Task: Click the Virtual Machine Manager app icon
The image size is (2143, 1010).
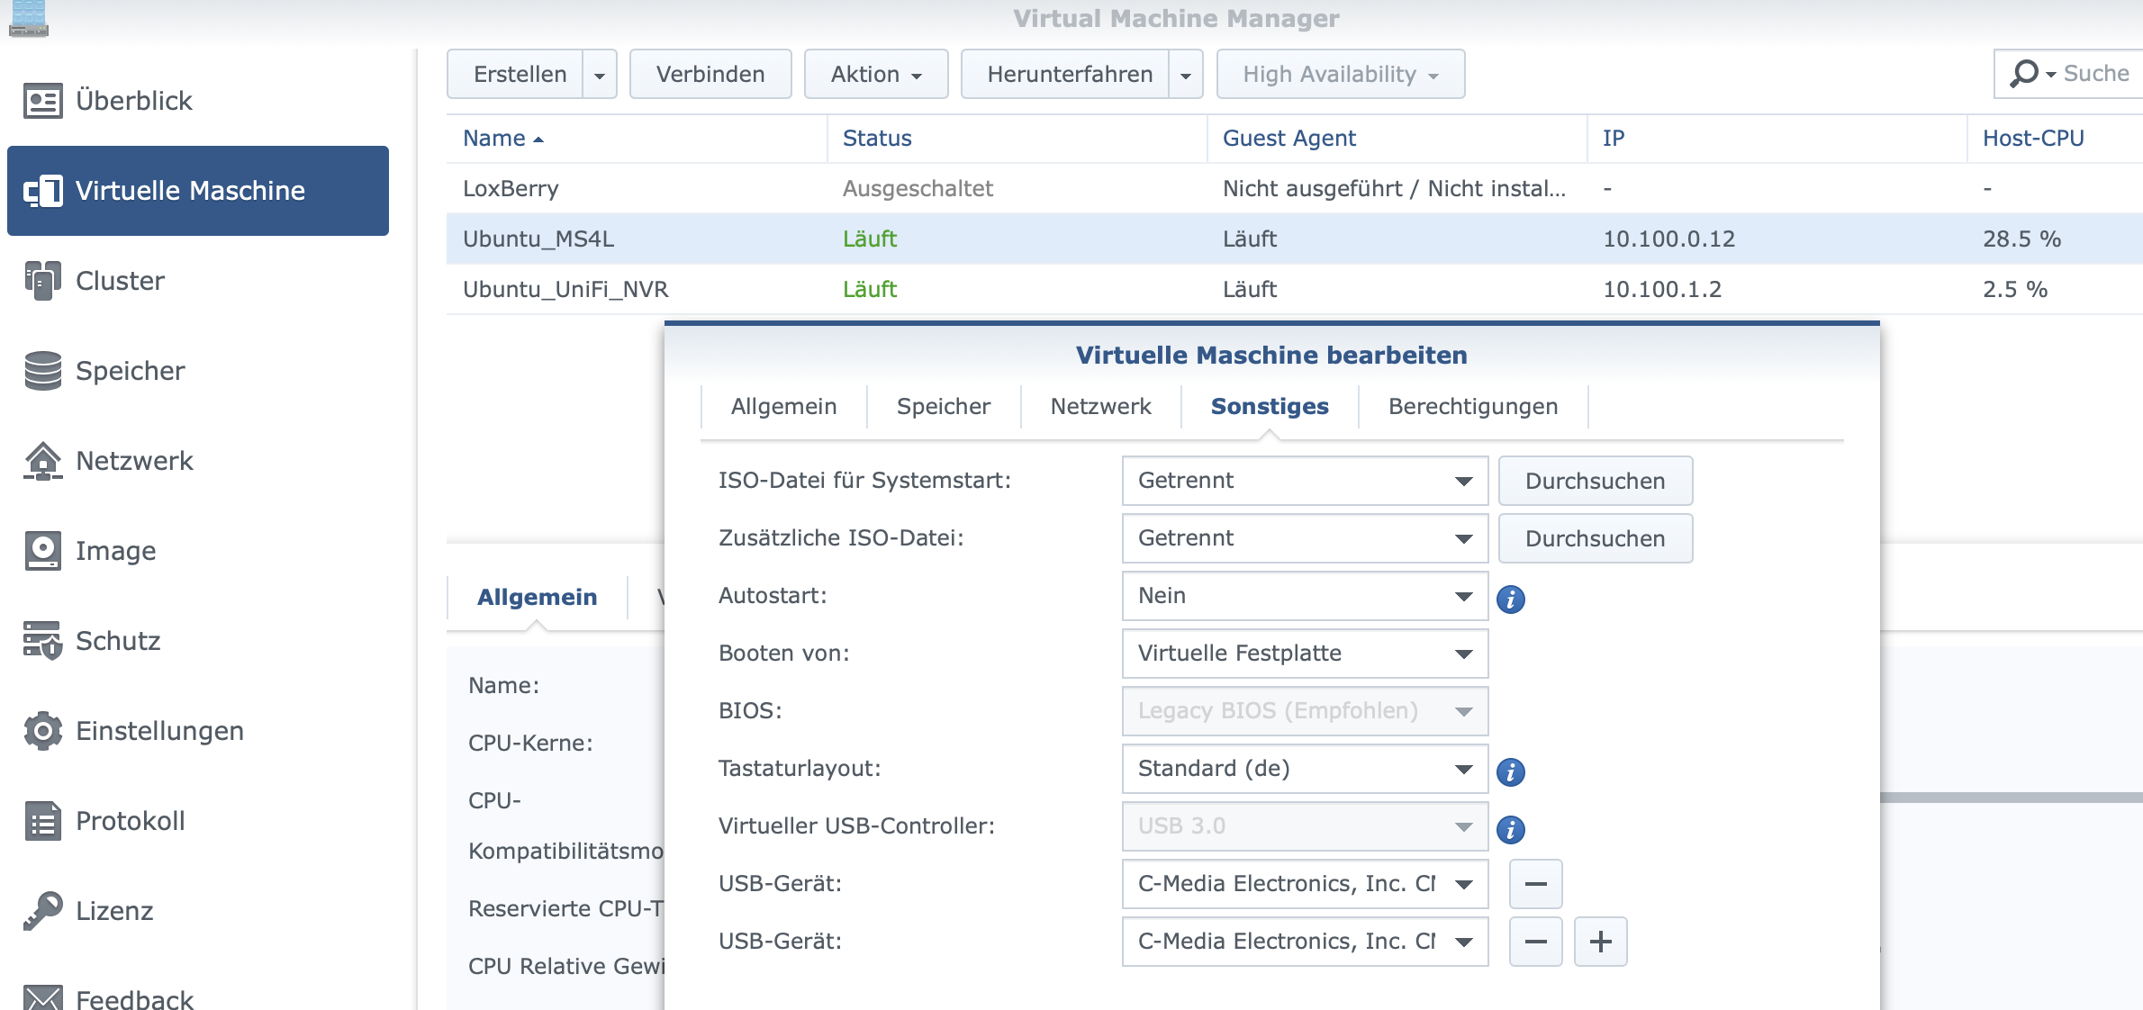Action: tap(28, 18)
